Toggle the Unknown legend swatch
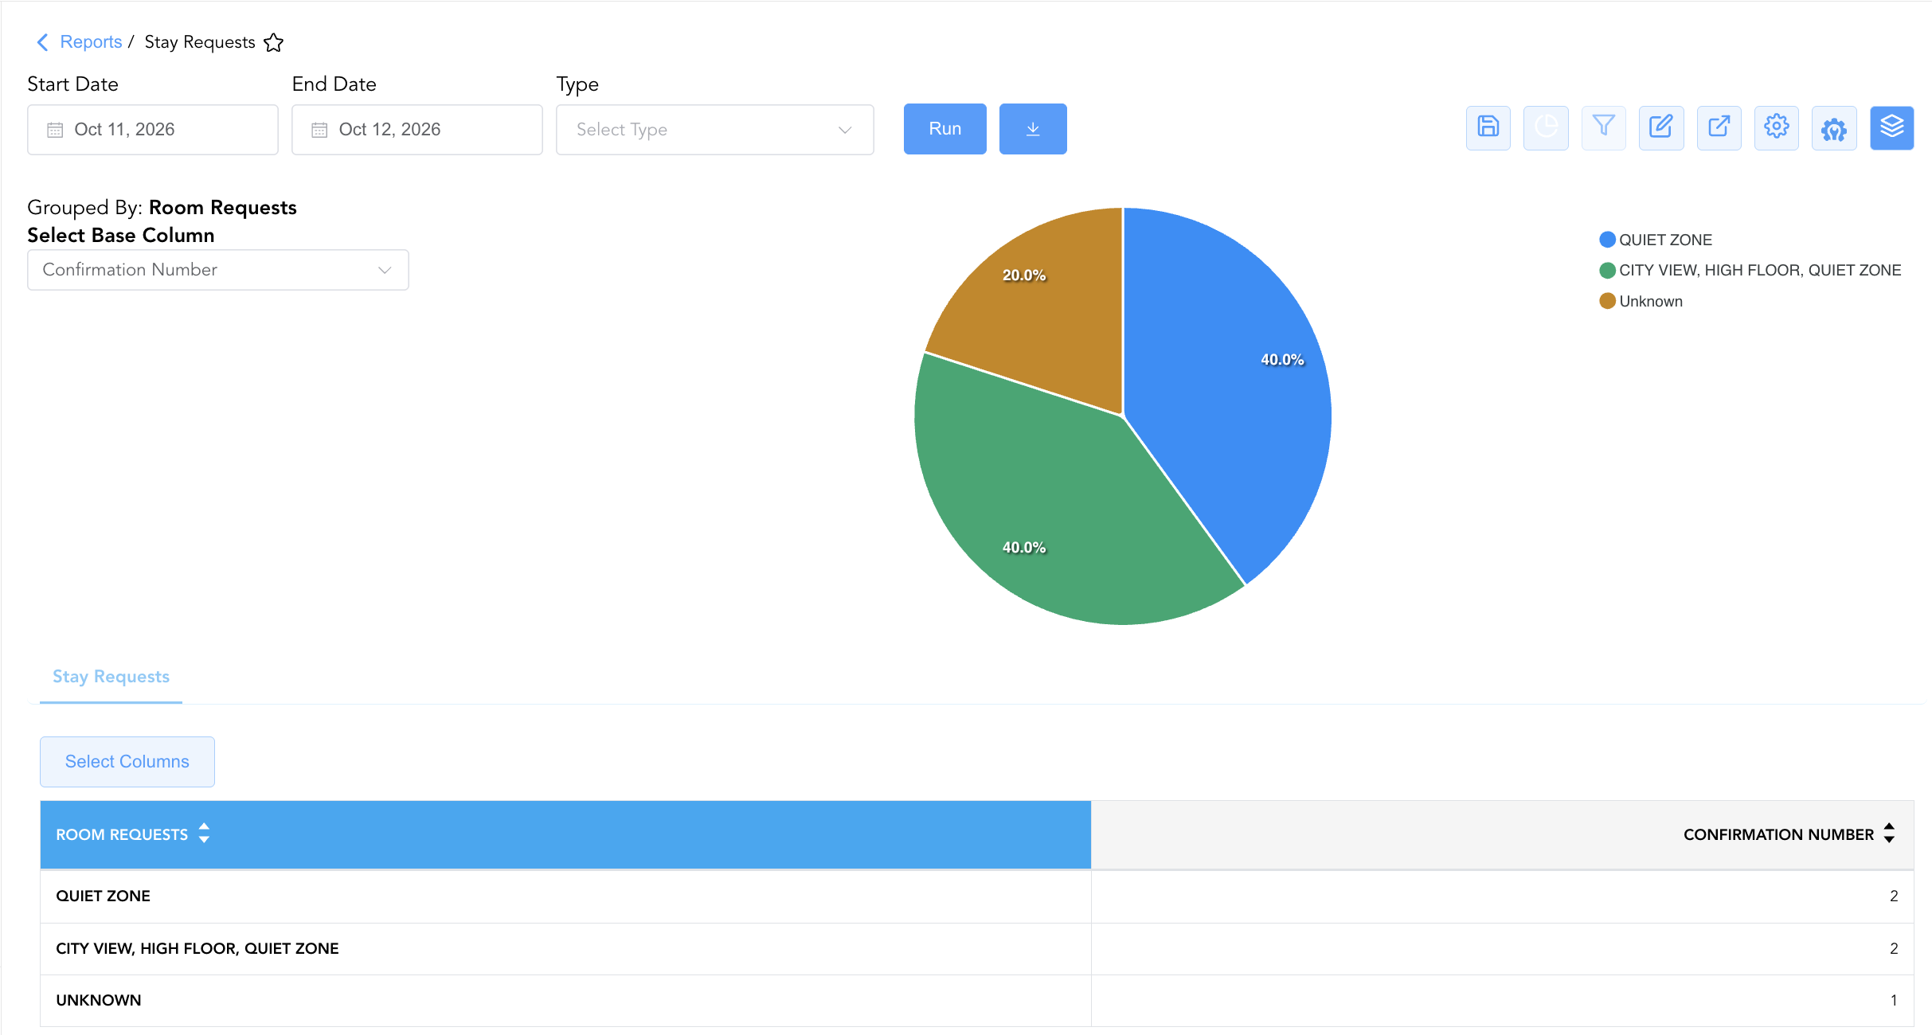The width and height of the screenshot is (1932, 1035). coord(1607,301)
